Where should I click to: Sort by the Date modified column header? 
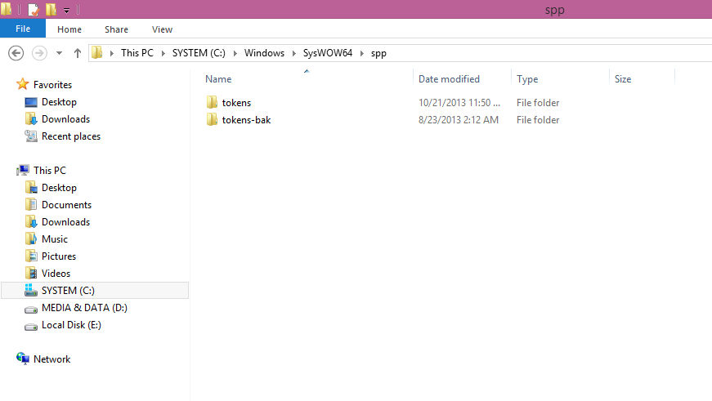(x=449, y=79)
